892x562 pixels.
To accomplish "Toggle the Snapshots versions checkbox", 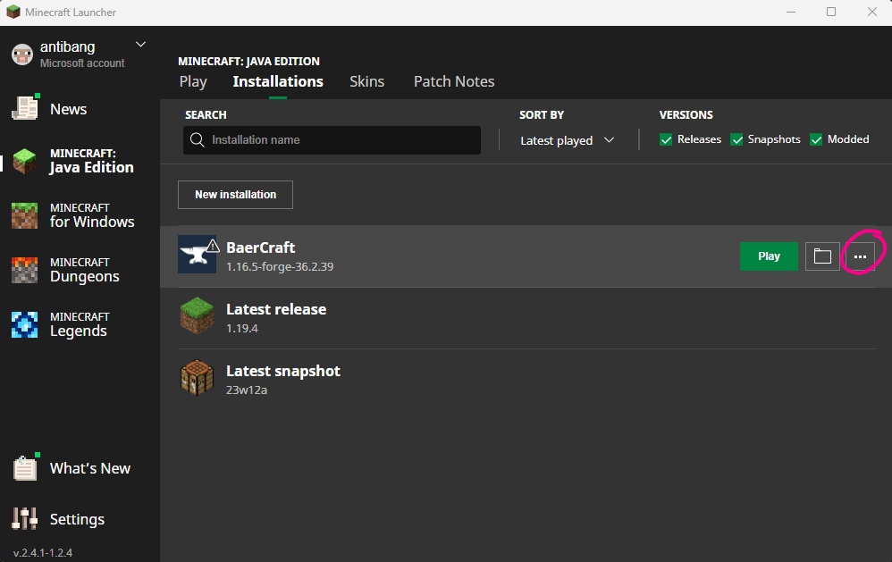I will pyautogui.click(x=736, y=140).
